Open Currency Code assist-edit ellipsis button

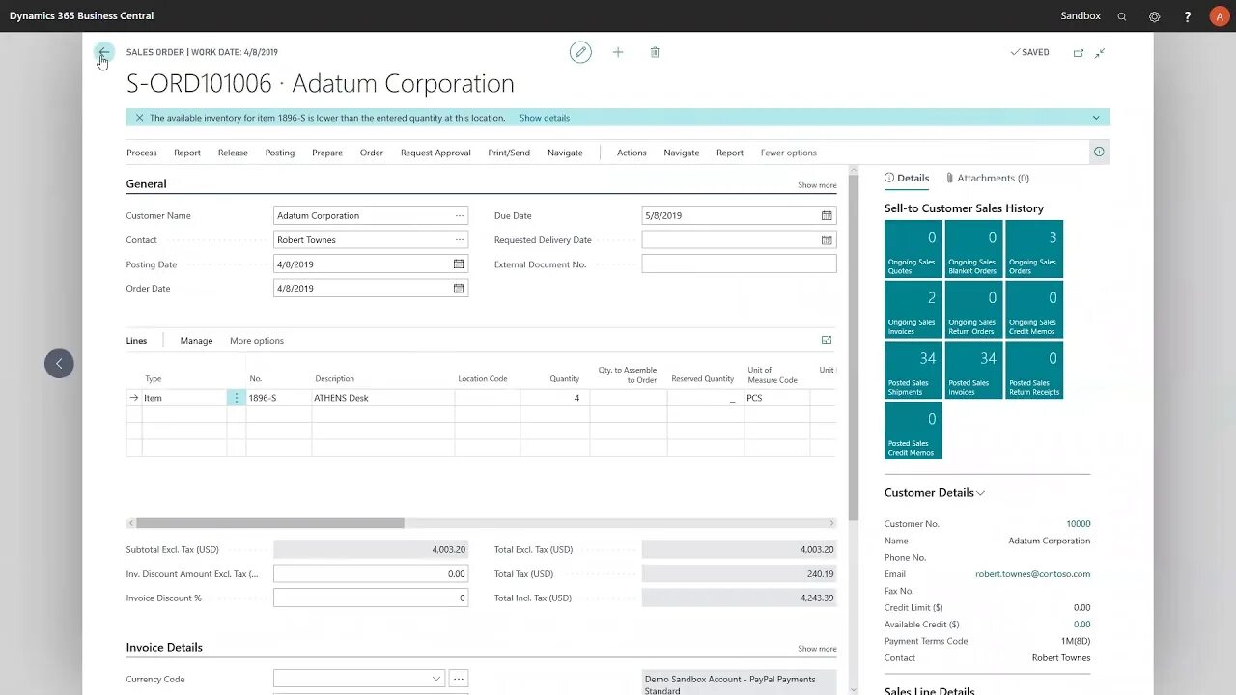click(459, 680)
